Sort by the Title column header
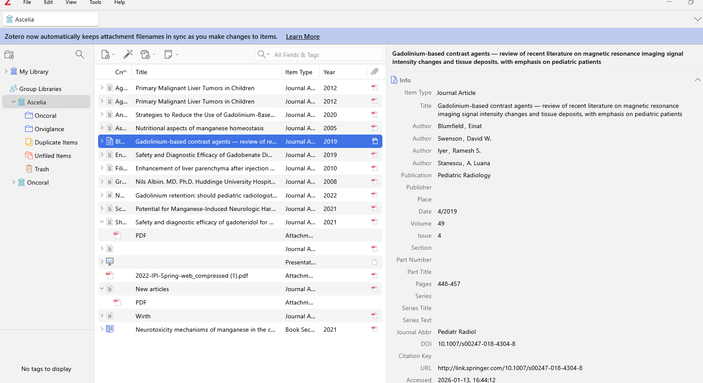Viewport: 703px width, 383px height. coord(207,72)
